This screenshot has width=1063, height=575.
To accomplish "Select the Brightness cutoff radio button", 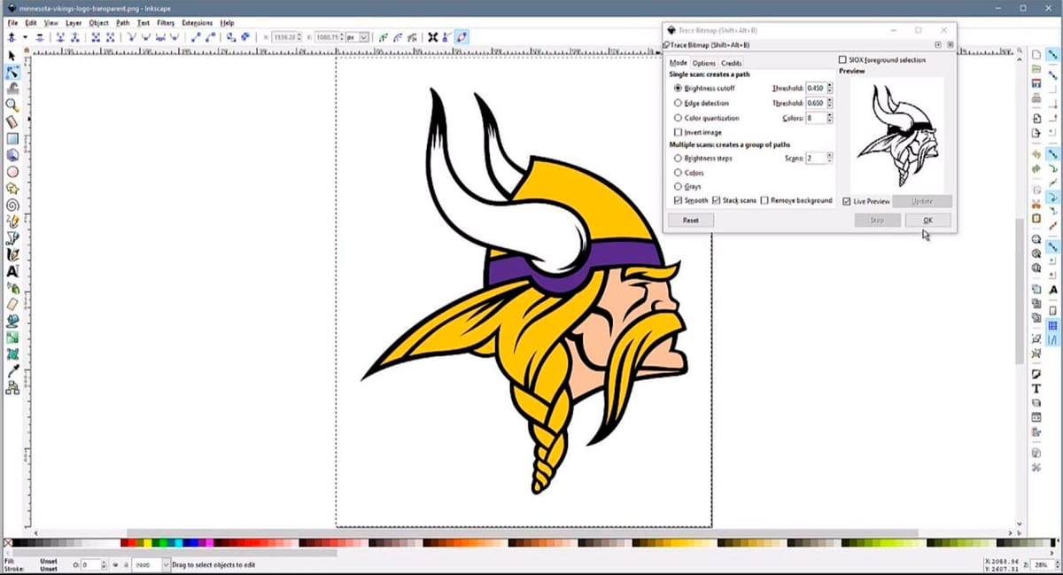I will [678, 89].
